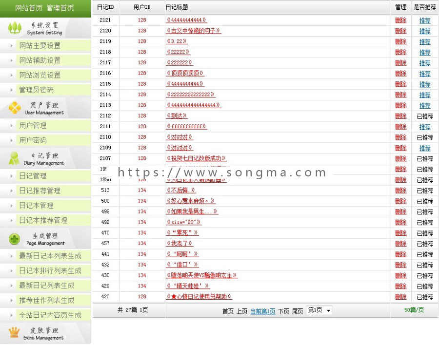
Task: Click the Diary Management ribbon icon
Action: pos(14,158)
